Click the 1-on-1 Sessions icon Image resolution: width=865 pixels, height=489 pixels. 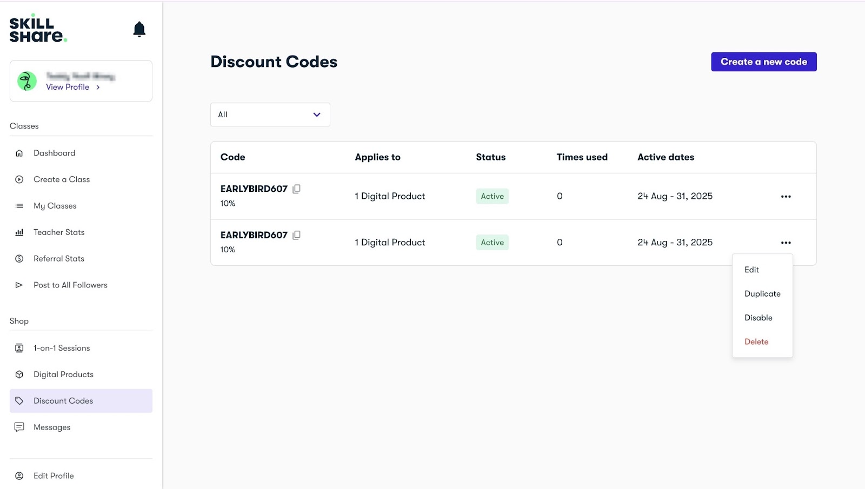(19, 348)
